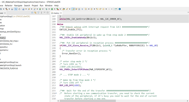This screenshot has height=102, width=189.
Task: Toggle Show Whitespace Characters pilcrow icon
Action: [x=82, y=9]
